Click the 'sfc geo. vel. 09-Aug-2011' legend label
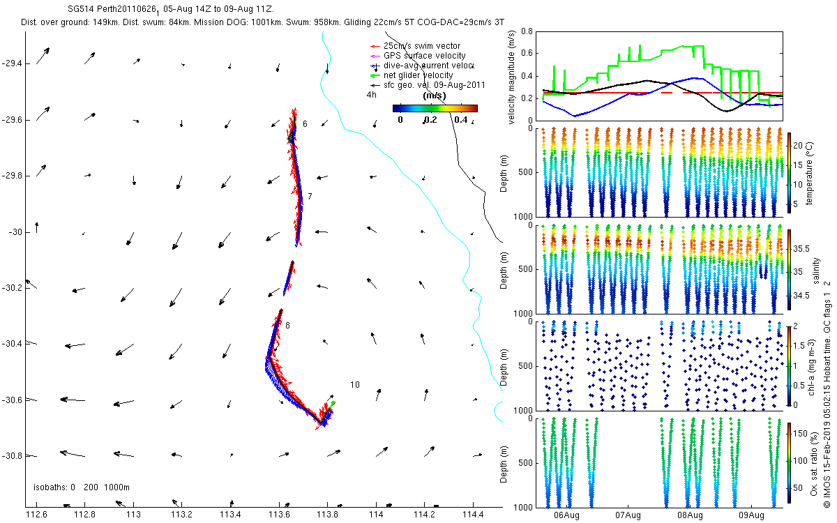The height and width of the screenshot is (523, 837). tap(435, 85)
